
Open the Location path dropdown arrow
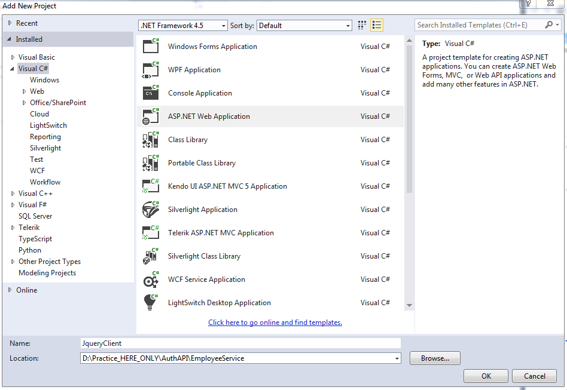(397, 358)
